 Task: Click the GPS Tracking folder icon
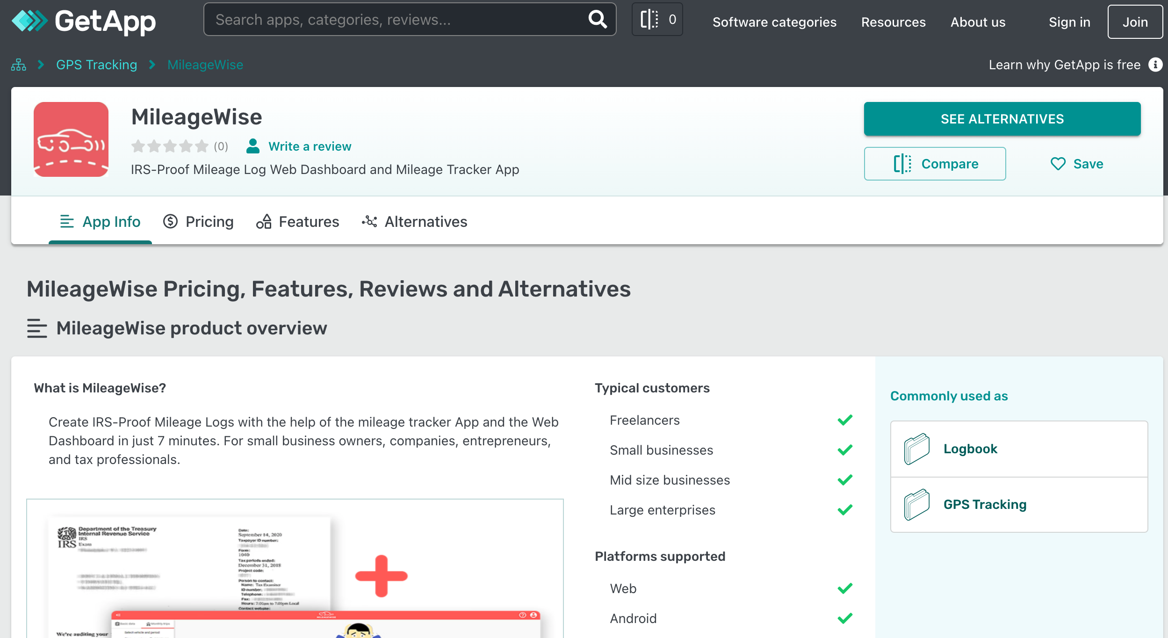point(916,505)
